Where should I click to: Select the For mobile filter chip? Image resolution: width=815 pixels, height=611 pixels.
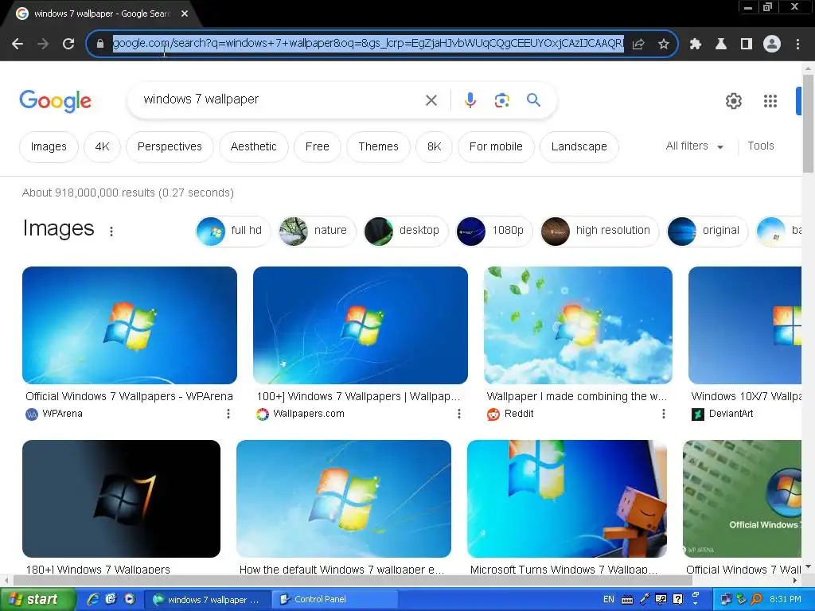496,146
